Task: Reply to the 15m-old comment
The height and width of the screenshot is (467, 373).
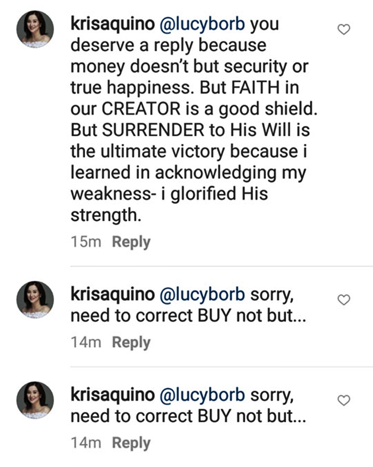Action: tap(131, 242)
